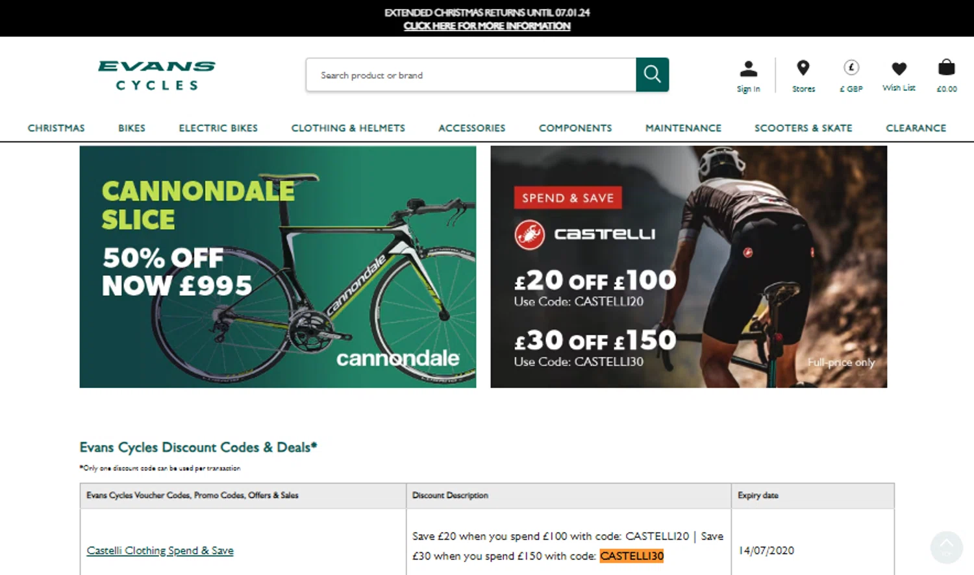The height and width of the screenshot is (575, 974).
Task: Find stores via the location pin icon
Action: [803, 76]
